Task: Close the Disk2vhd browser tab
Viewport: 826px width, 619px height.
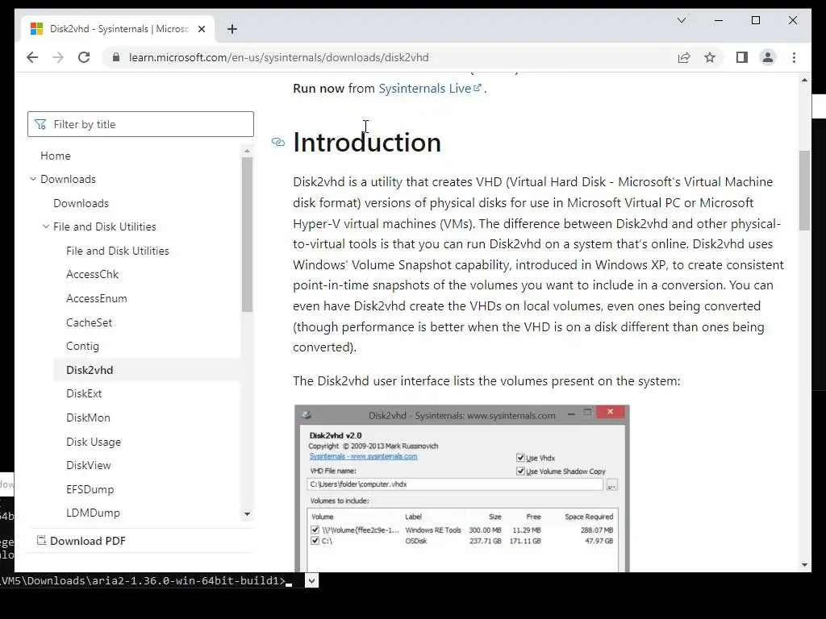Action: point(201,29)
